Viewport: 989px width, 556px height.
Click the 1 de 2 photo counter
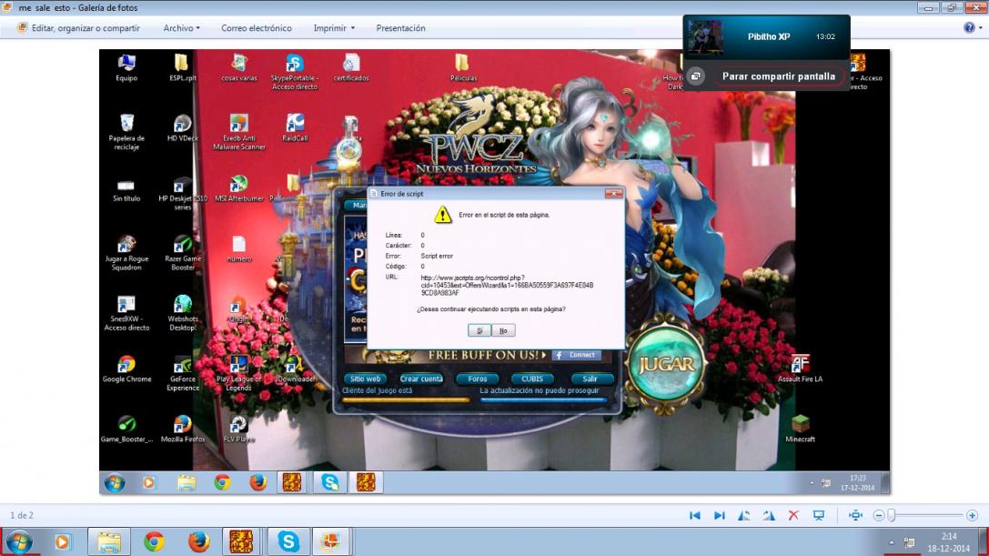coord(22,516)
